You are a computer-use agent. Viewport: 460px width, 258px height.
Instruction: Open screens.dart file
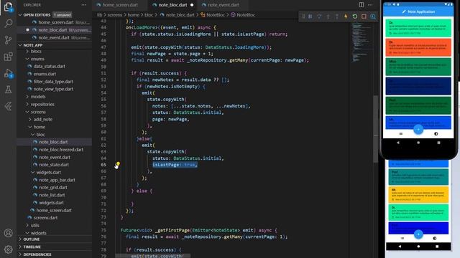tap(45, 218)
